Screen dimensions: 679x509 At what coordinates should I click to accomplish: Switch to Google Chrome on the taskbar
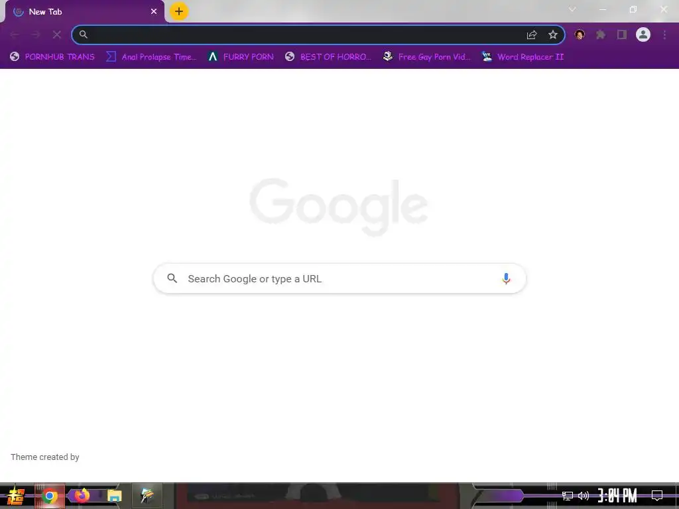pos(49,496)
